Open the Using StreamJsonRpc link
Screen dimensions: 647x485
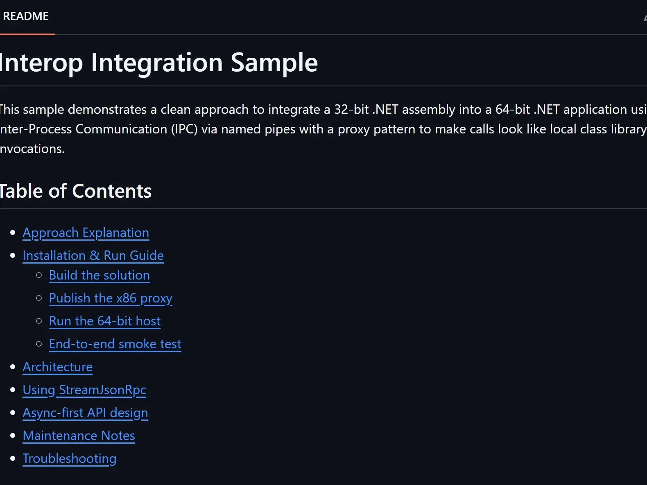(84, 390)
